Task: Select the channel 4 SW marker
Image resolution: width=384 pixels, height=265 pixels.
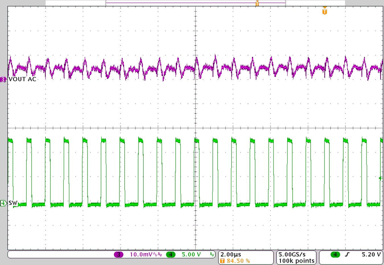Action: (x=2, y=203)
